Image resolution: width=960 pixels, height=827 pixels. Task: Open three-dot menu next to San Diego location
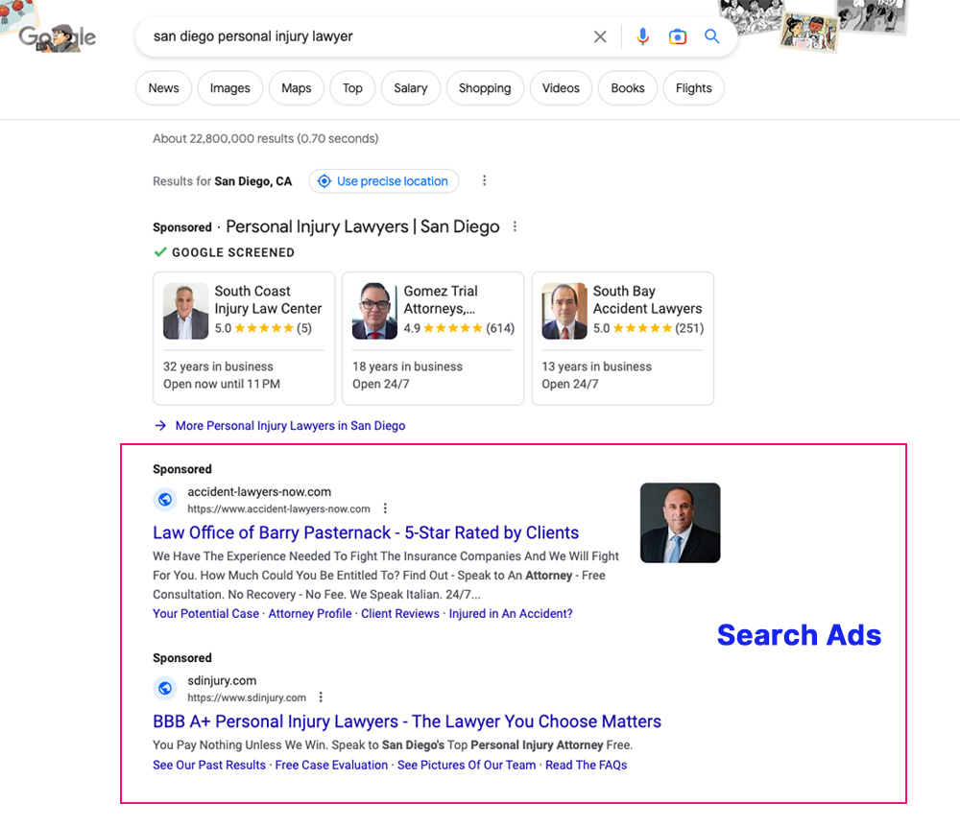point(484,180)
